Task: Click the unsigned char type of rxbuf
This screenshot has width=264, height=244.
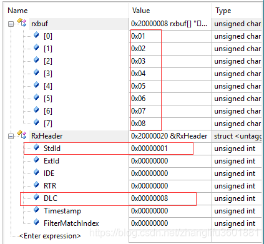Action: click(238, 24)
